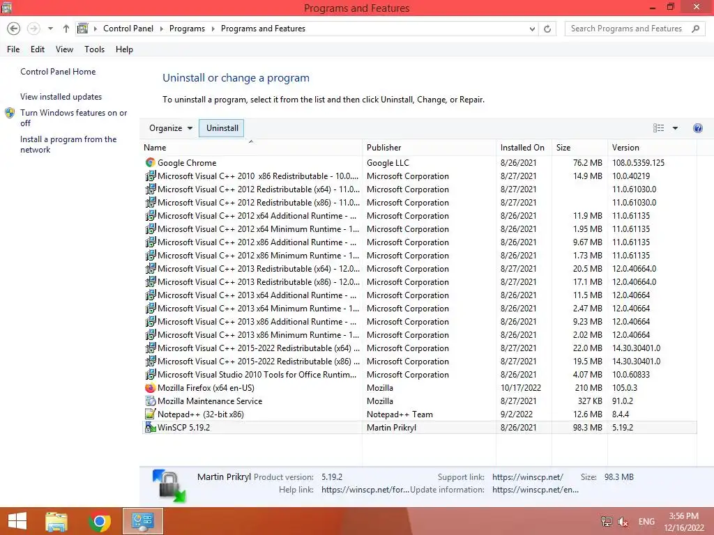Click the network tray icon
714x535 pixels.
point(607,521)
